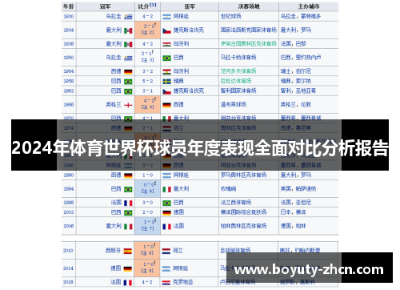Click the Hungary flag in the 1954 row

point(166,71)
